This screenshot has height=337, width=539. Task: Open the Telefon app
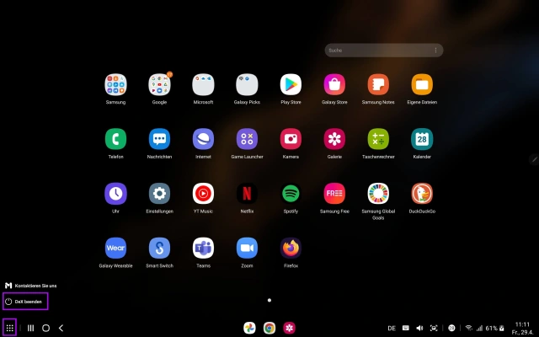point(115,139)
